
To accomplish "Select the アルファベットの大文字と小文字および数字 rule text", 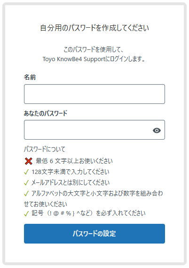I will (x=94, y=198).
